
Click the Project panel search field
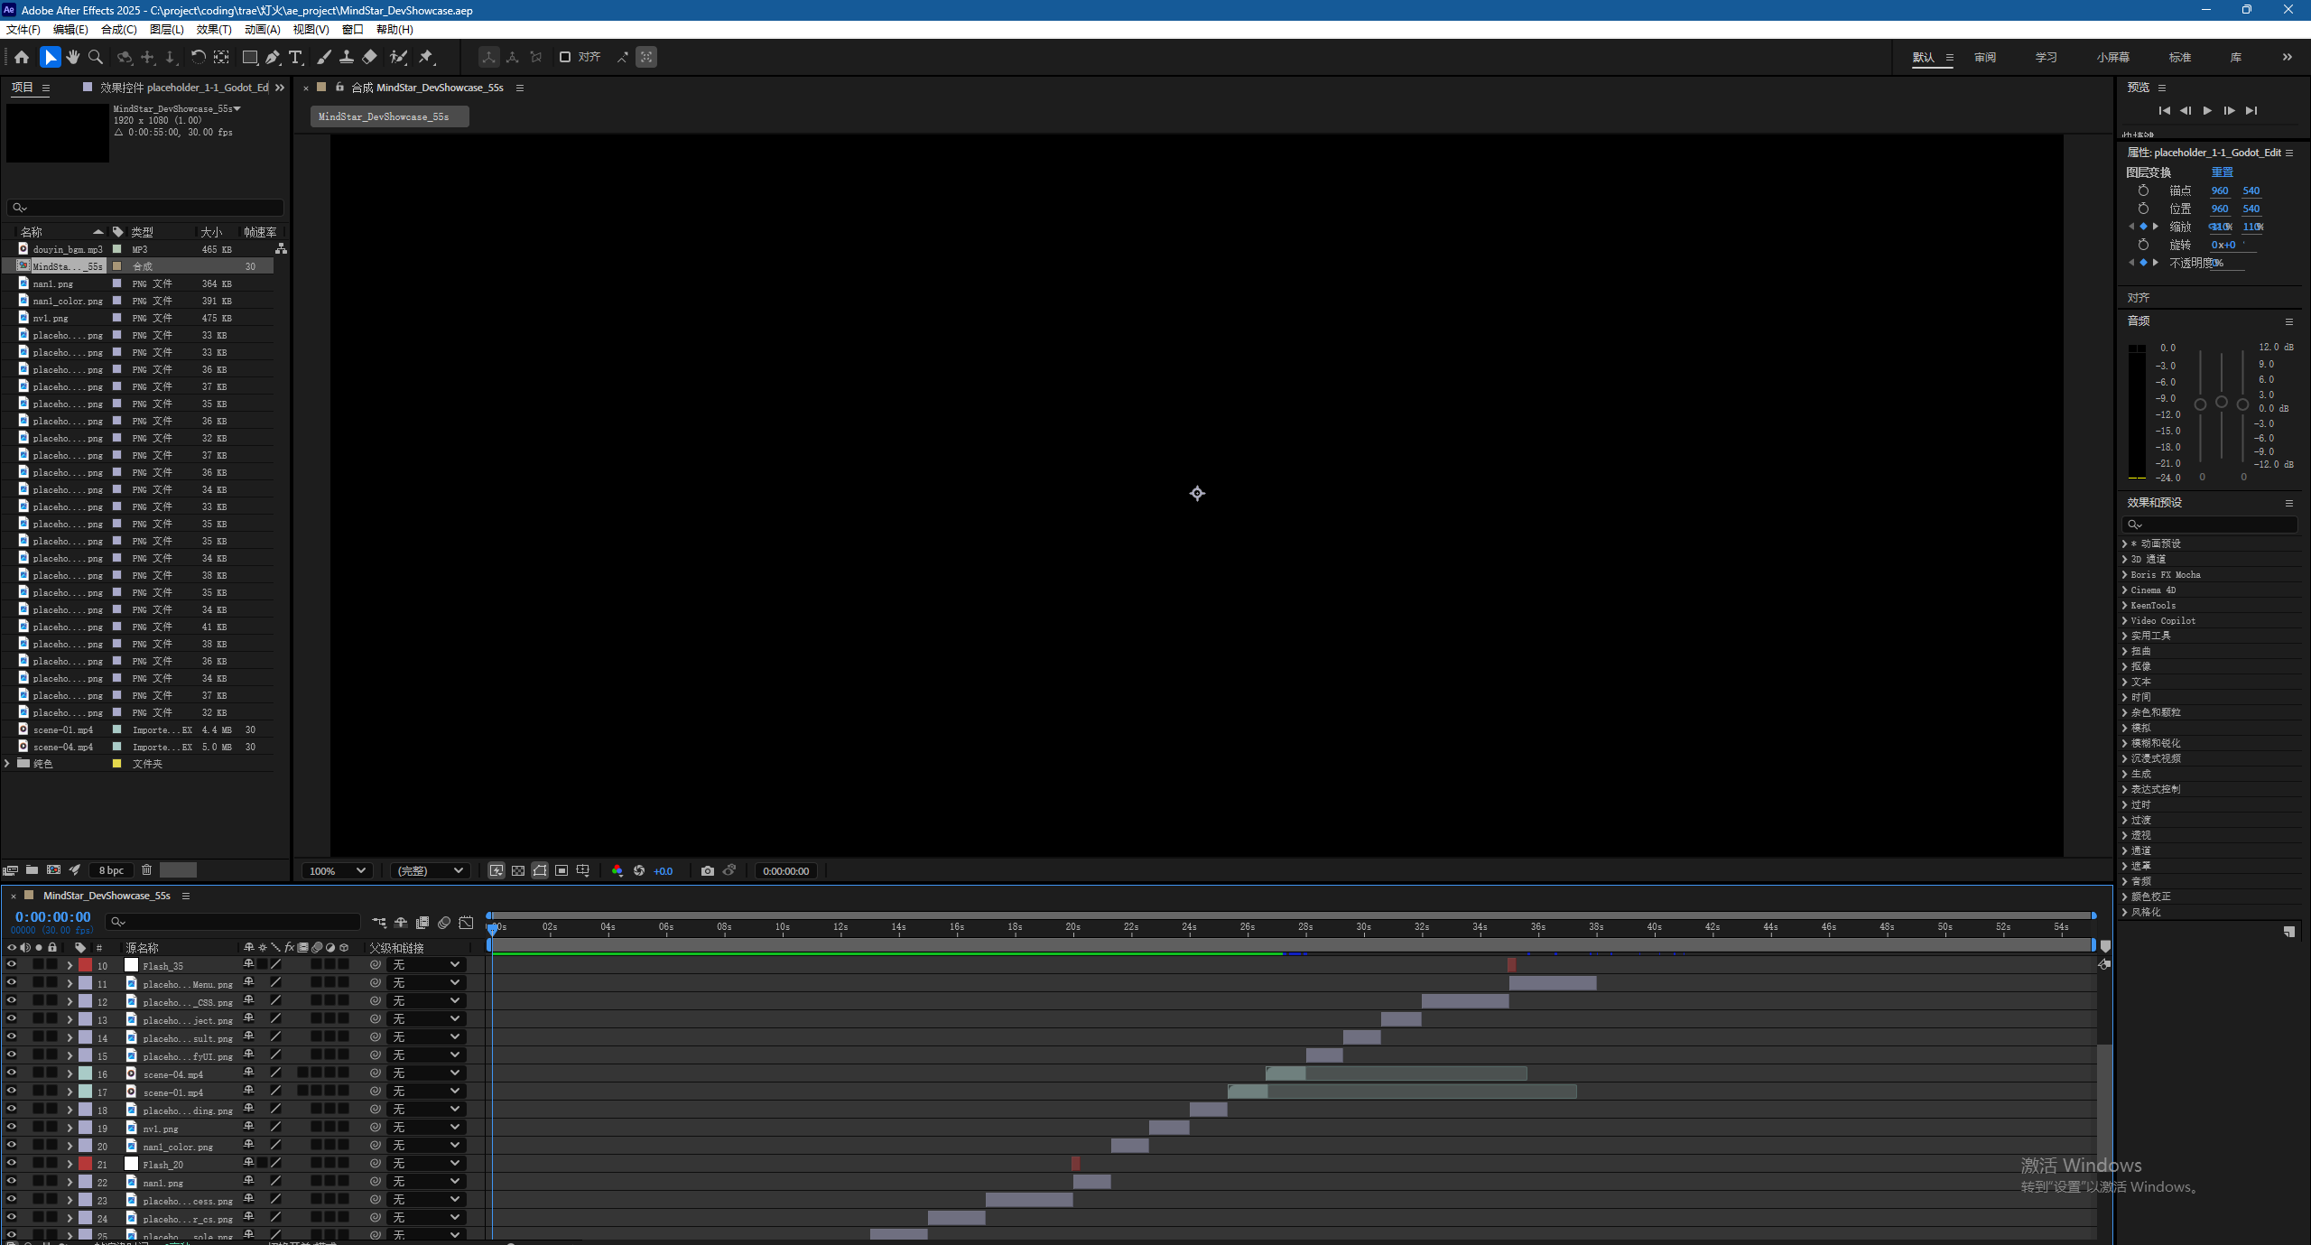[x=144, y=207]
